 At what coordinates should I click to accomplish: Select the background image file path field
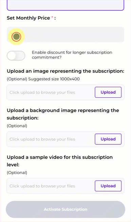coord(51,139)
